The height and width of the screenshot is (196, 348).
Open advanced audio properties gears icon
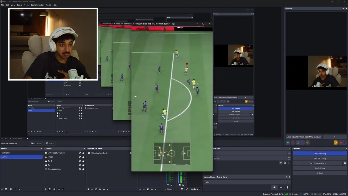coord(187,189)
